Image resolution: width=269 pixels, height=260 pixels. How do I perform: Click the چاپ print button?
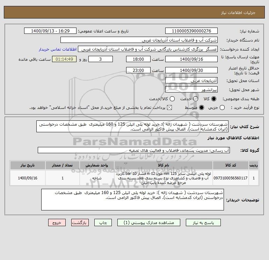click(x=103, y=223)
